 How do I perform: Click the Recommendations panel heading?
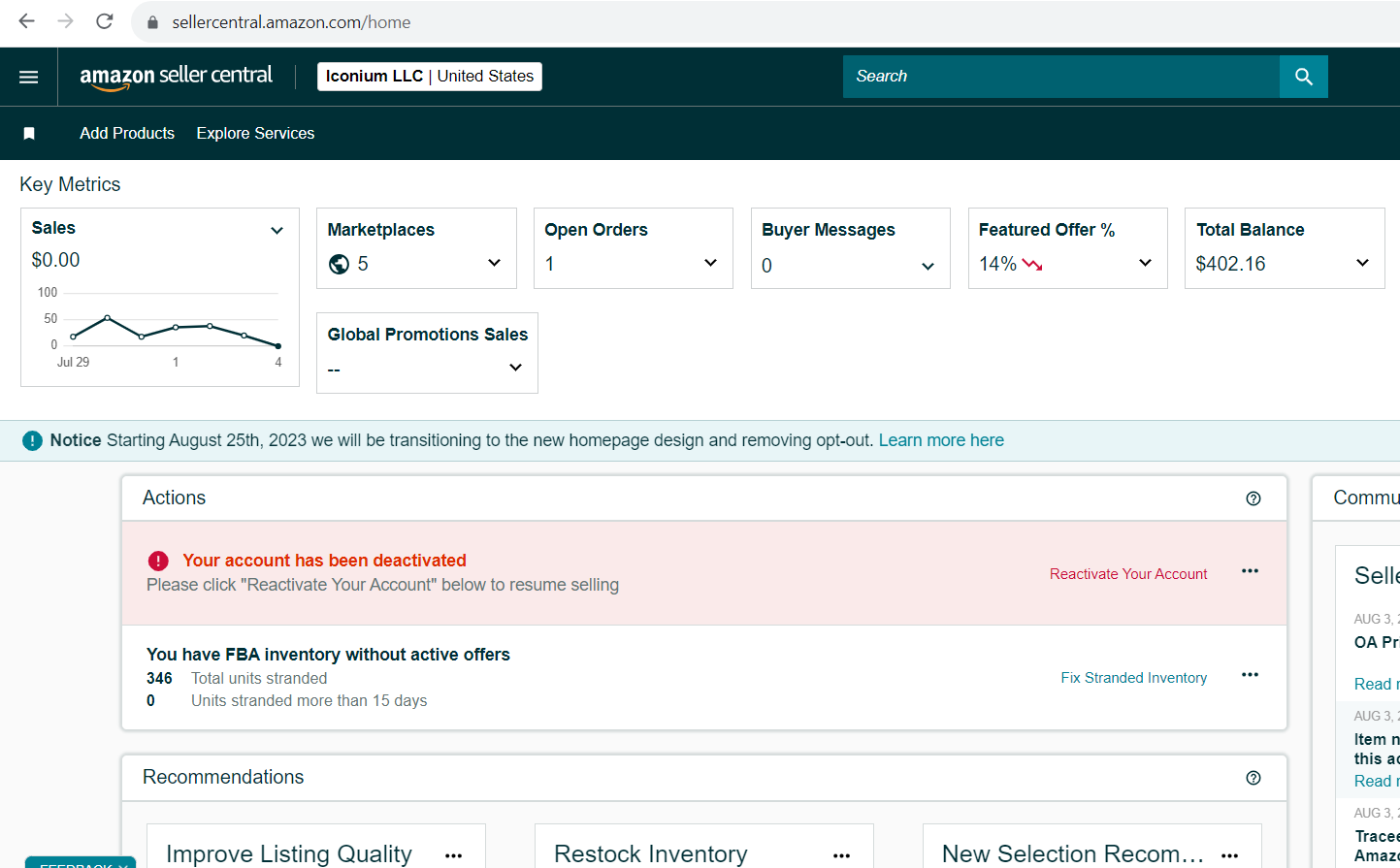223,777
